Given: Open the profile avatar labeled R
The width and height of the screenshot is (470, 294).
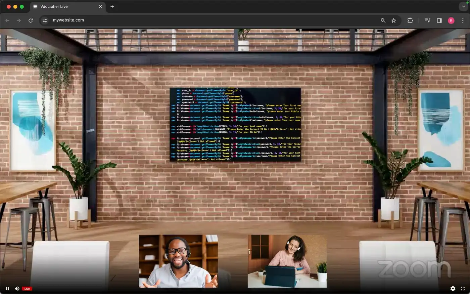Looking at the screenshot, I should click(x=451, y=20).
